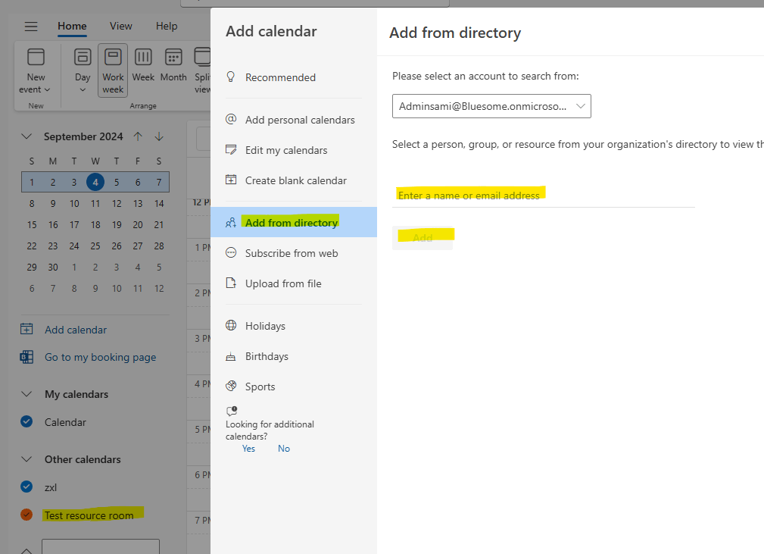Open the September 2024 month picker

tap(83, 136)
